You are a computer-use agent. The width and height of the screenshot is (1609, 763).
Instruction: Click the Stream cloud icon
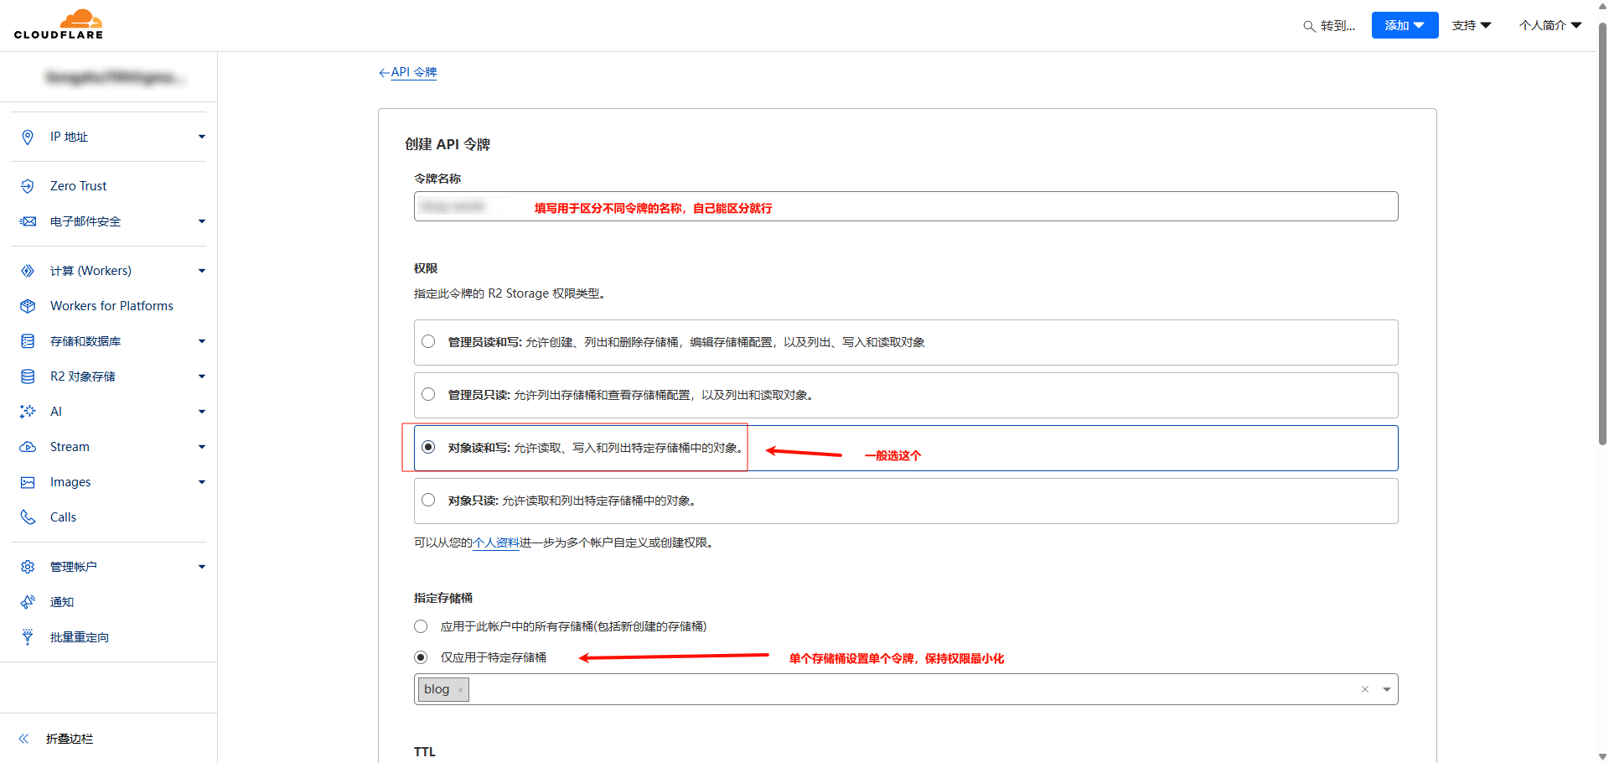[x=28, y=447]
